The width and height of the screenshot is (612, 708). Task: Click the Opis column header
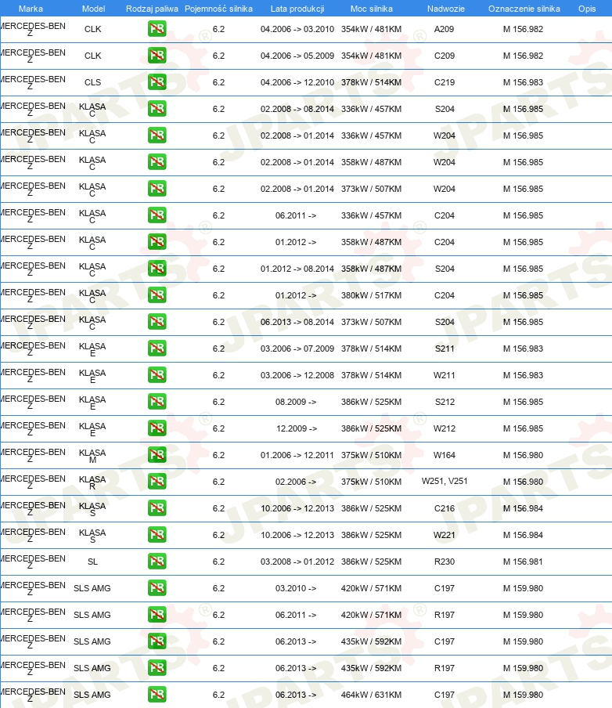pos(587,9)
